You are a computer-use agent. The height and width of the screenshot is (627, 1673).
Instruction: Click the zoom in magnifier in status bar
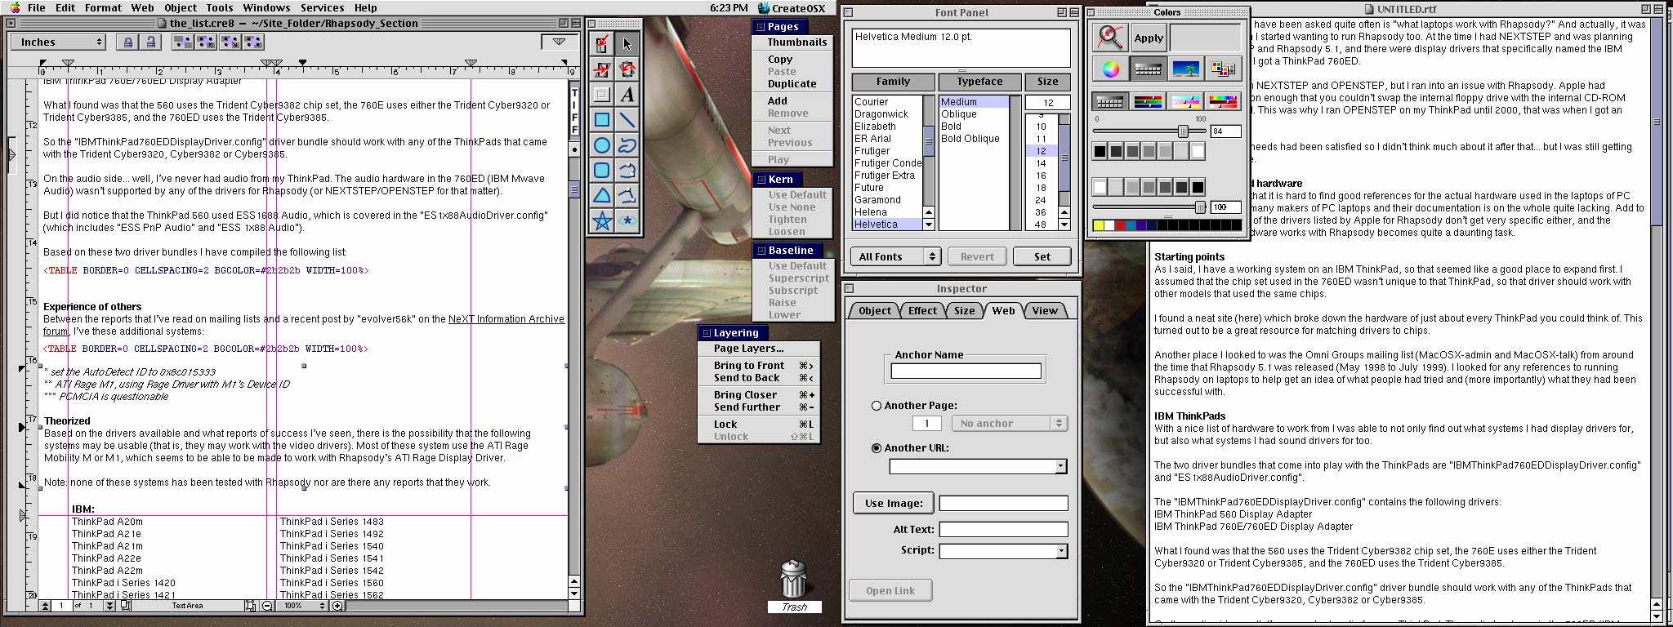pos(337,606)
